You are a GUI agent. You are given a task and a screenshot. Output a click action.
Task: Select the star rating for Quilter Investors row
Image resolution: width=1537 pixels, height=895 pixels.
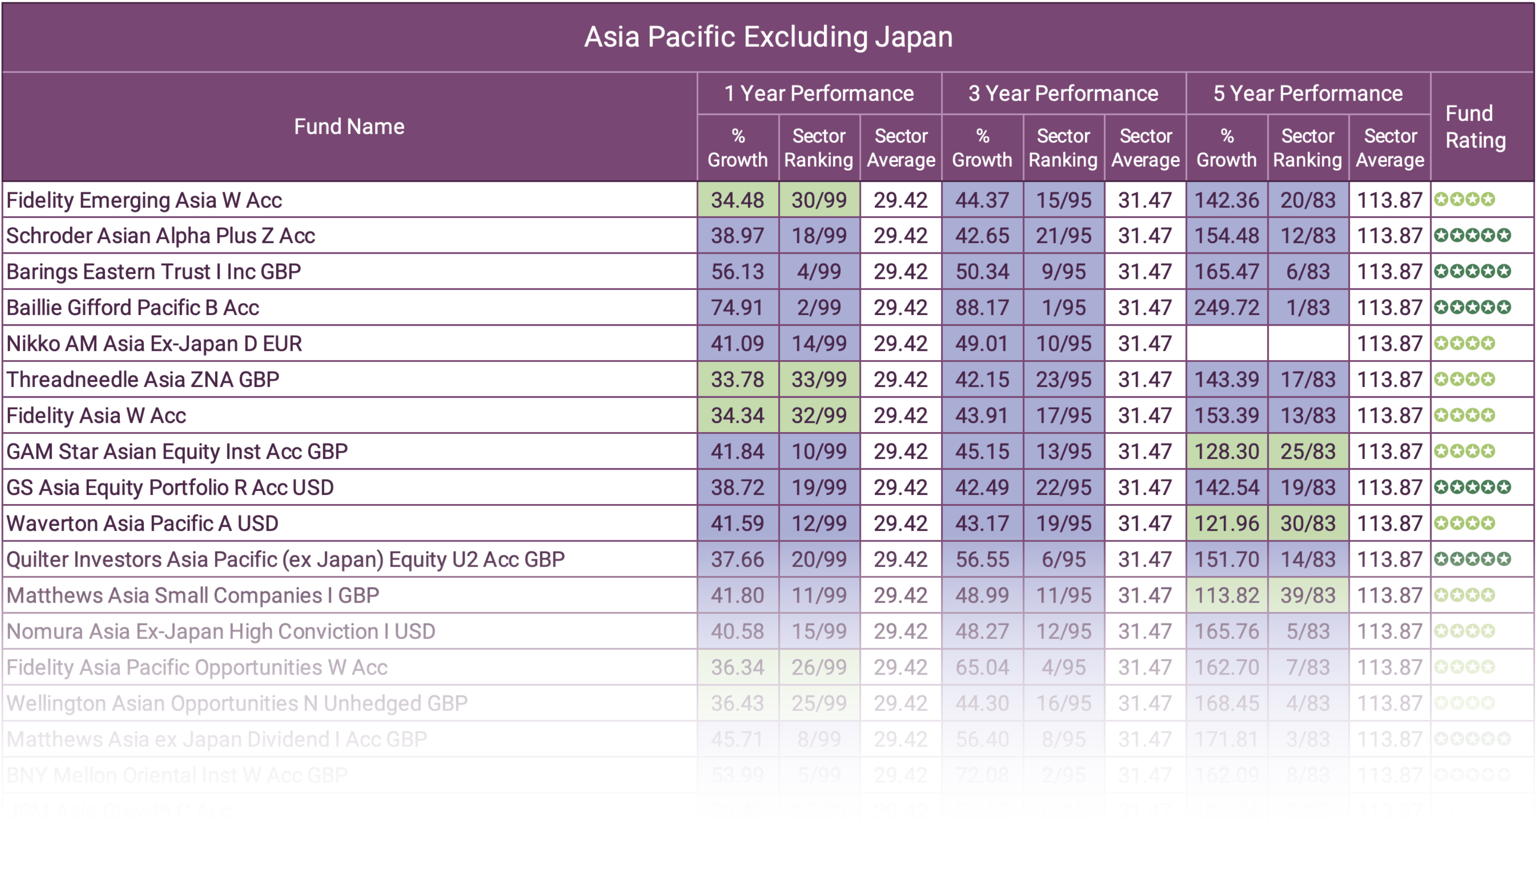pyautogui.click(x=1472, y=559)
